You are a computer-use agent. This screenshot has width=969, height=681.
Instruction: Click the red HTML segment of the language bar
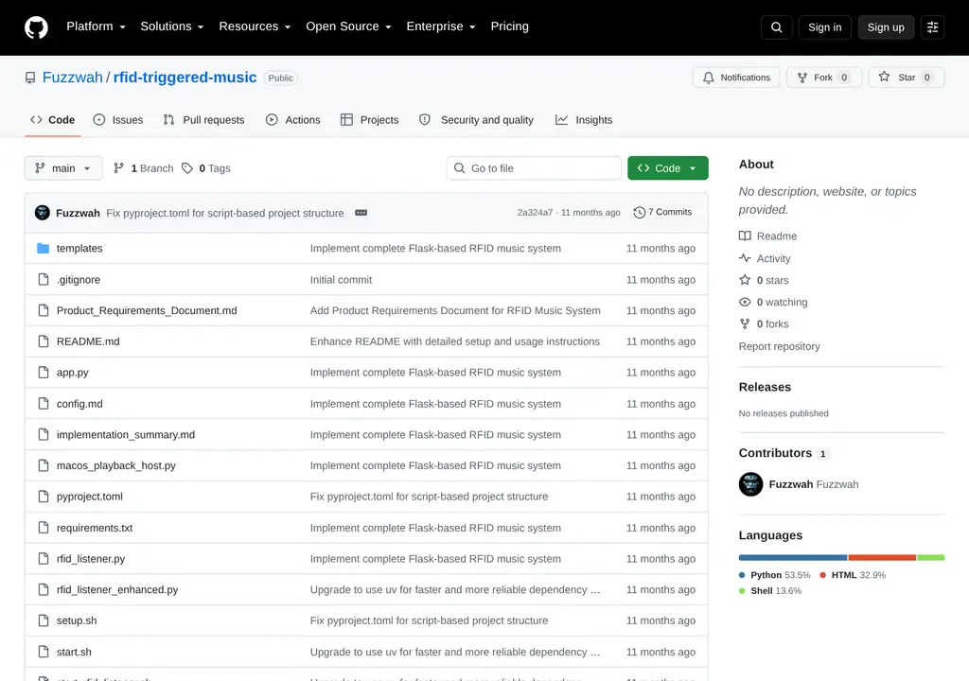point(882,558)
